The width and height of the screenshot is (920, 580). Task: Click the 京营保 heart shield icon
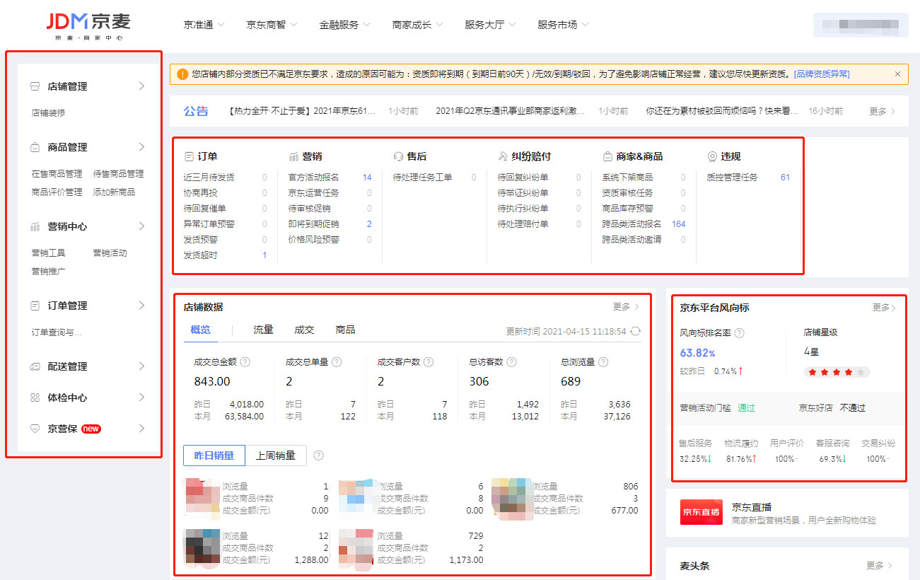35,429
